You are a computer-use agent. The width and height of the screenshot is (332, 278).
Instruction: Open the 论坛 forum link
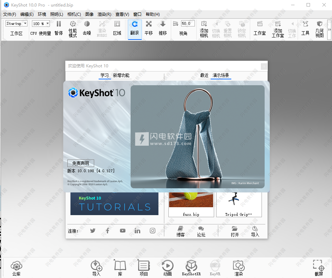(x=201, y=231)
